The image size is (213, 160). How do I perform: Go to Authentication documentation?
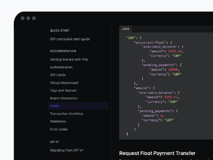click(x=61, y=67)
